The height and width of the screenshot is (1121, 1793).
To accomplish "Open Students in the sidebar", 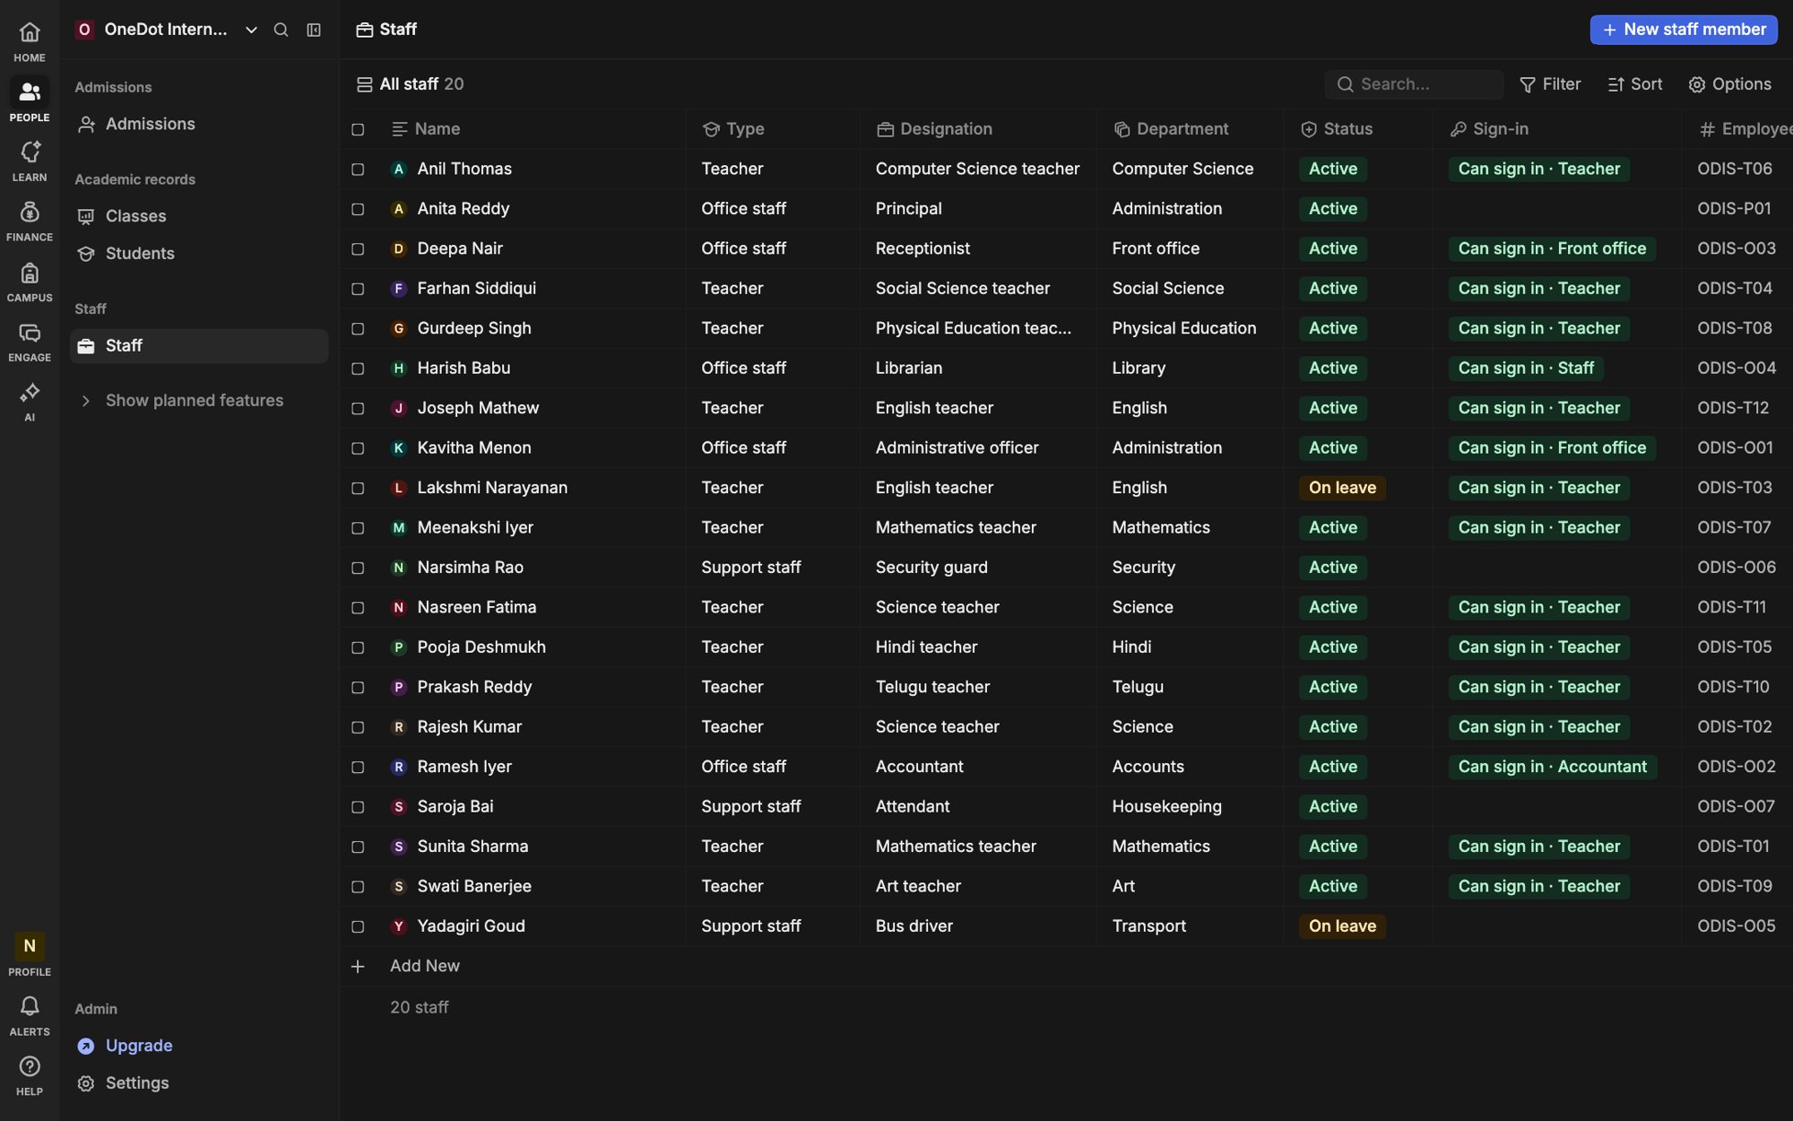I will click(199, 254).
